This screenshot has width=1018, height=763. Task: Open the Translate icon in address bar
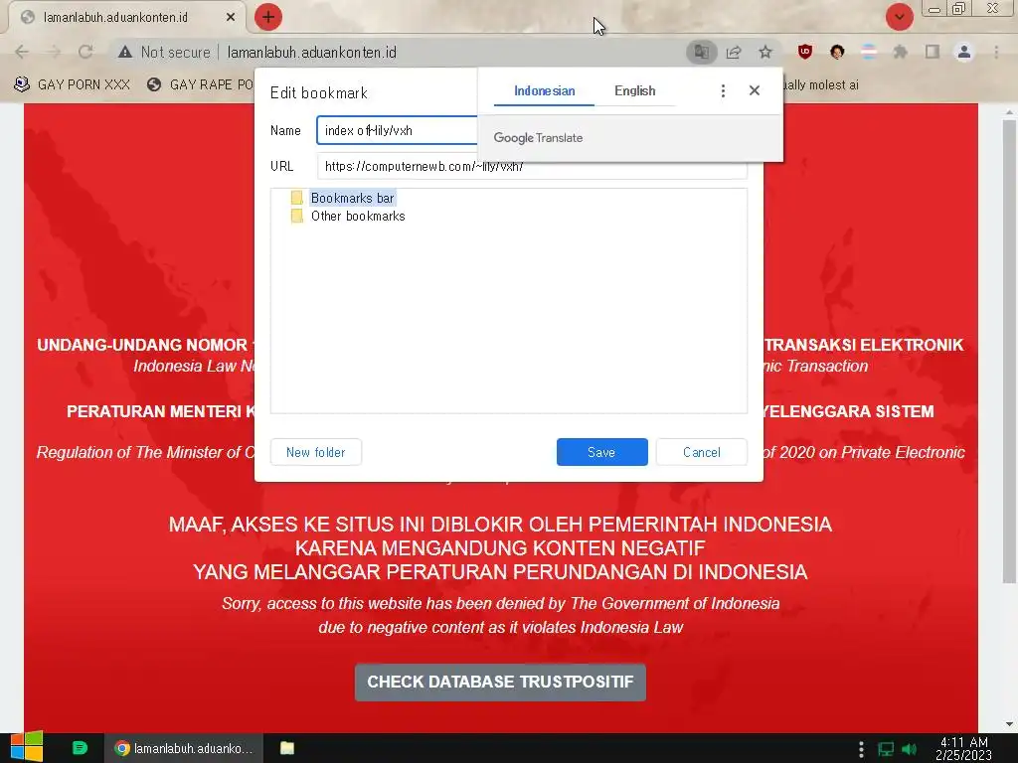click(x=701, y=52)
